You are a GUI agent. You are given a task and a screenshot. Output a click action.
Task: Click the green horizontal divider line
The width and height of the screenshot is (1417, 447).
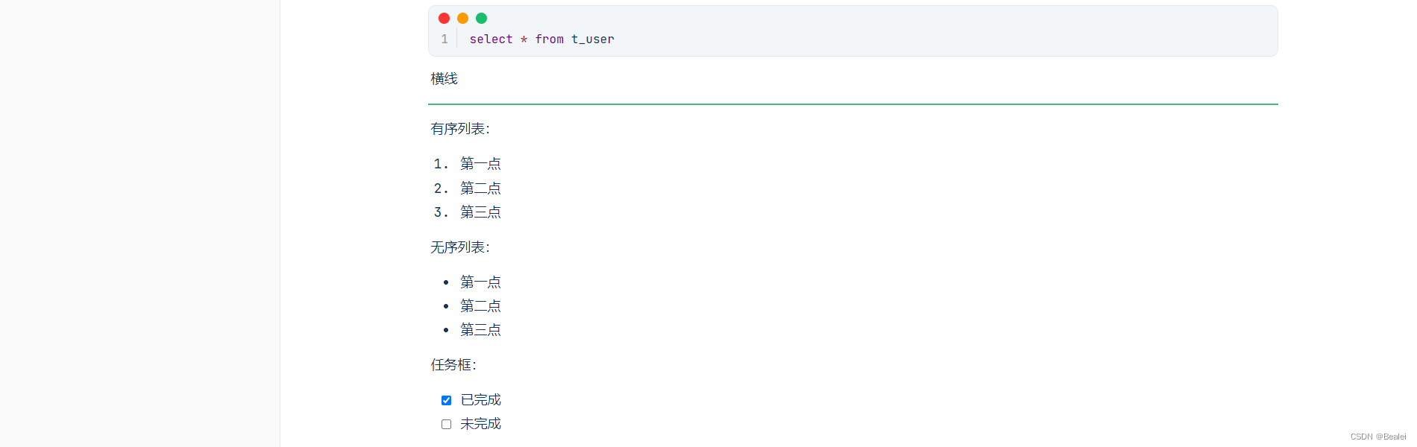[852, 104]
